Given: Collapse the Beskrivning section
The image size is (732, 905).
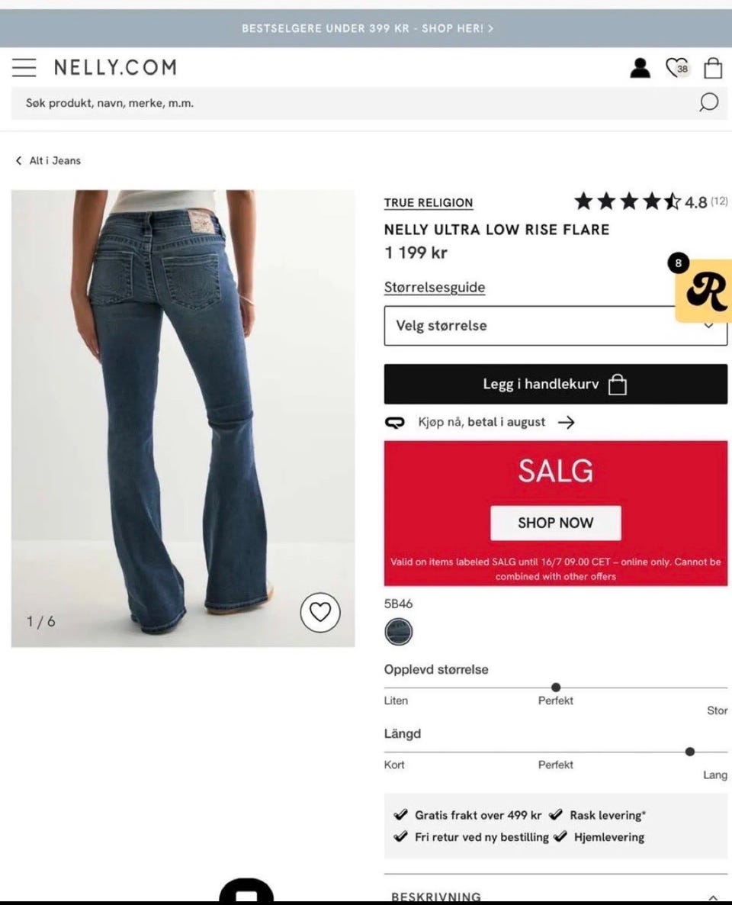Looking at the screenshot, I should (713, 897).
